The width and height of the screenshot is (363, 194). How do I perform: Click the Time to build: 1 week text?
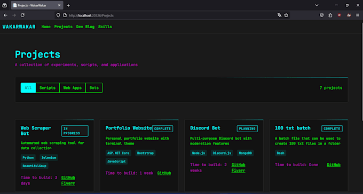(129, 173)
